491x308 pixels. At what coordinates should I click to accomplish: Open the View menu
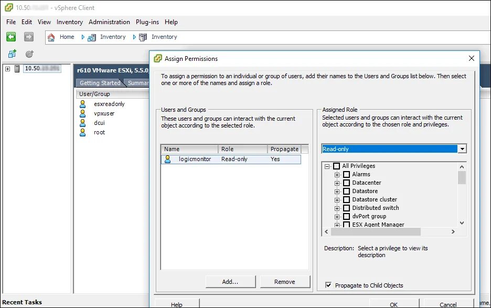coord(44,22)
